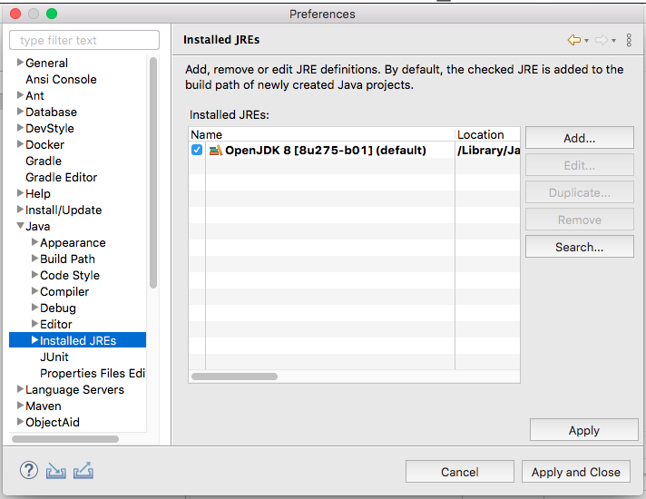Select JUnit under the Java section
646x499 pixels.
54,357
